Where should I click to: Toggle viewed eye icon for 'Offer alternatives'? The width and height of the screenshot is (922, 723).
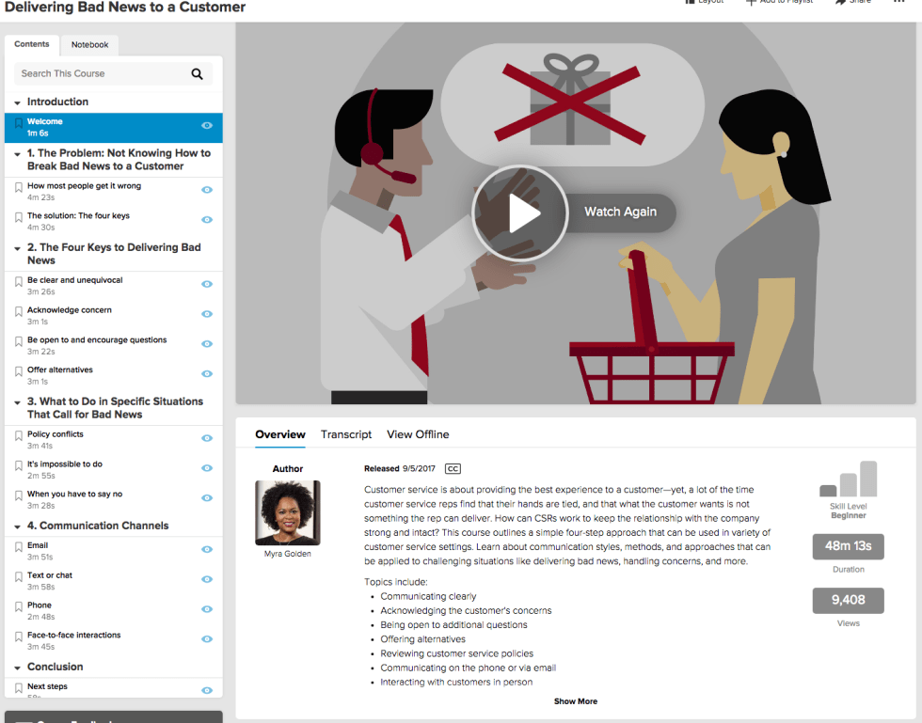[x=207, y=374]
